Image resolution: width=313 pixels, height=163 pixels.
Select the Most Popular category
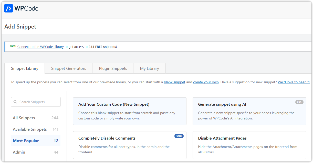pyautogui.click(x=36, y=141)
